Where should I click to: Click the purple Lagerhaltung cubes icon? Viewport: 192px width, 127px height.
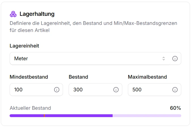tap(13, 14)
